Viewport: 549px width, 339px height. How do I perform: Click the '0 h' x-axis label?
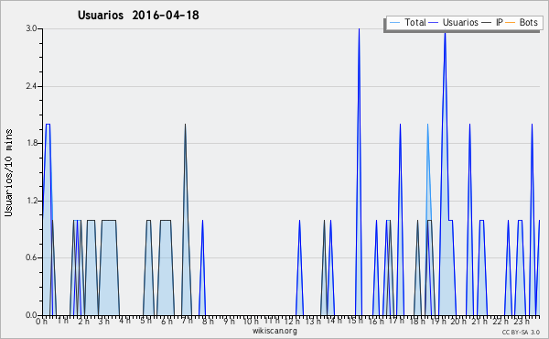41,322
